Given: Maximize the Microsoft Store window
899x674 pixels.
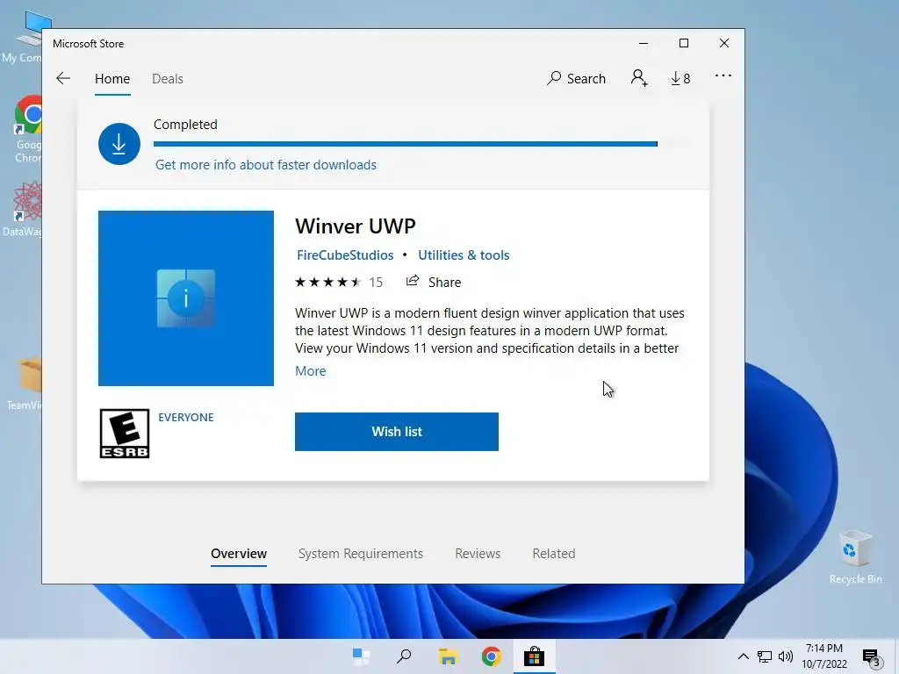Looking at the screenshot, I should [x=683, y=44].
